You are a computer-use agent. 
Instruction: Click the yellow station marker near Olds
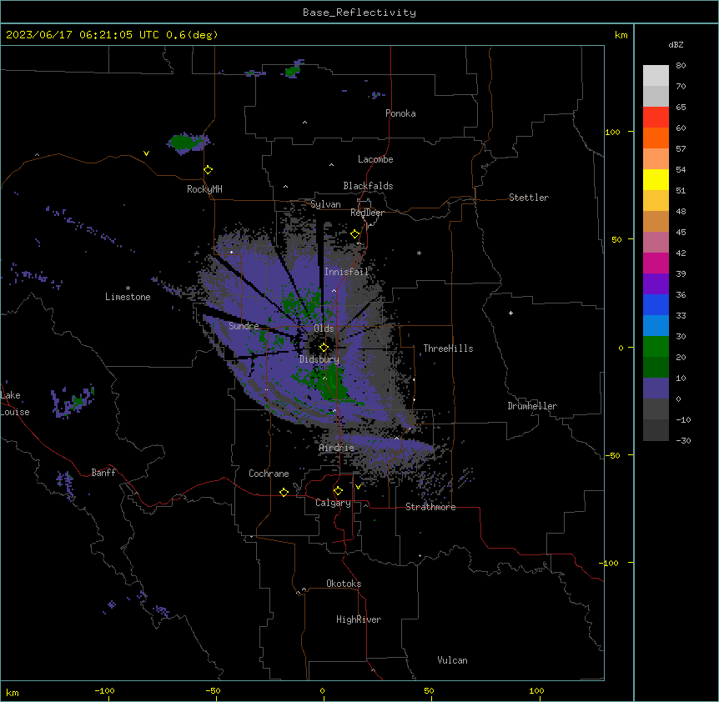point(324,348)
